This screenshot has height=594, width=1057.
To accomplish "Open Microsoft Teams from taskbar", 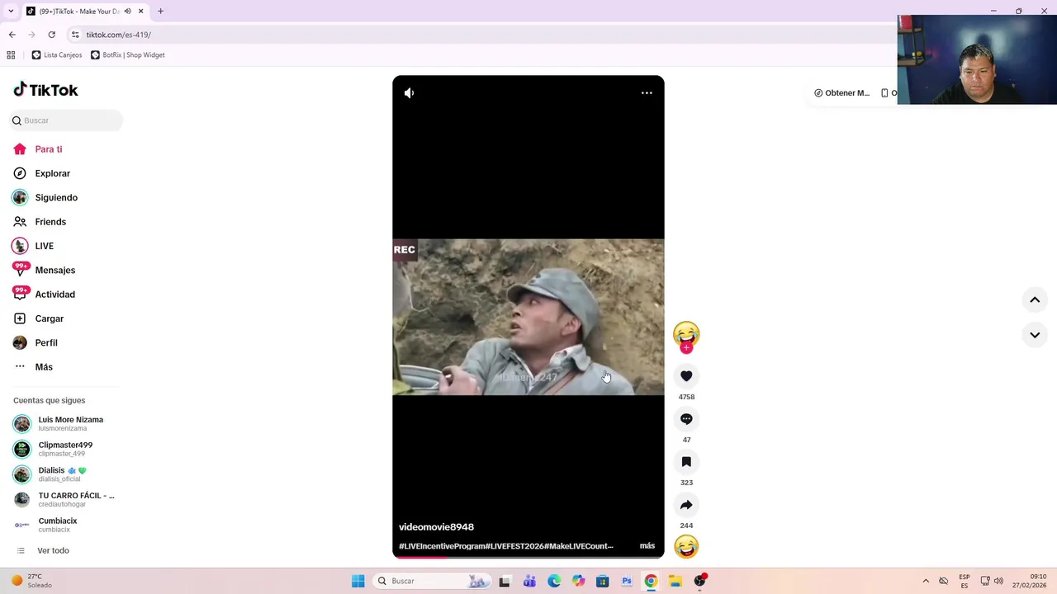I will (529, 581).
